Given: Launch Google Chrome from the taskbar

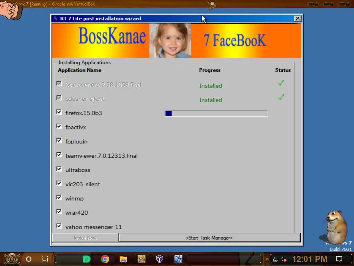Looking at the screenshot, I should (x=105, y=259).
